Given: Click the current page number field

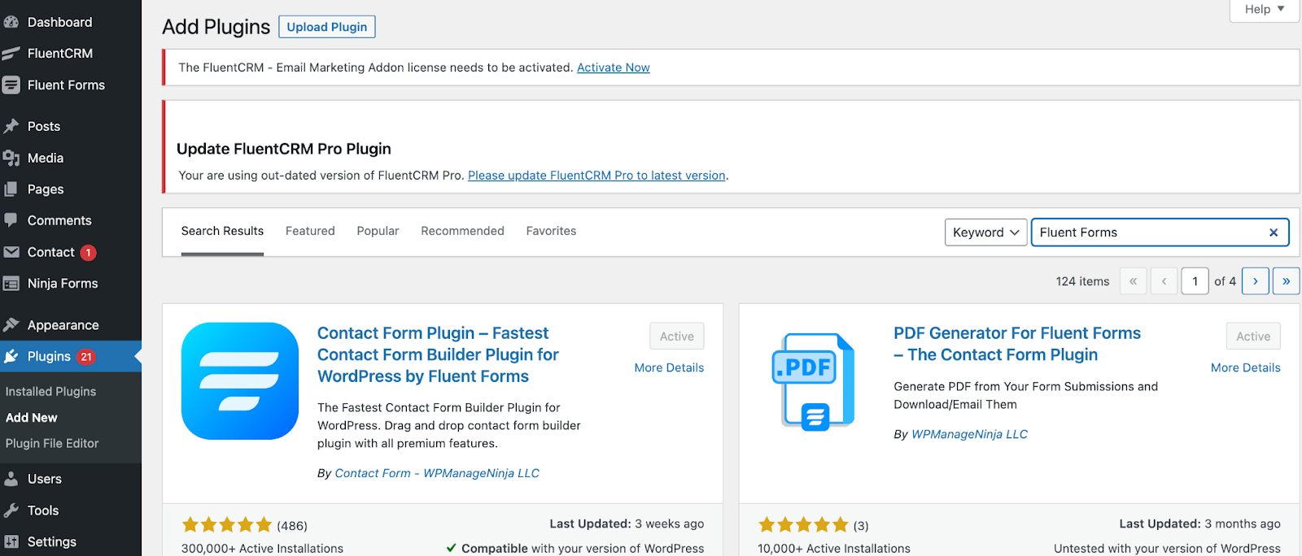Looking at the screenshot, I should tap(1195, 281).
